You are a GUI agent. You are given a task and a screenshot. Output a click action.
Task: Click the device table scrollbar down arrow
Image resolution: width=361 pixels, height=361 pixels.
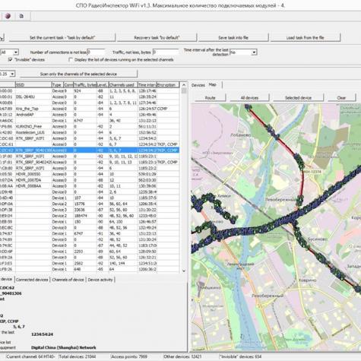(x=184, y=271)
